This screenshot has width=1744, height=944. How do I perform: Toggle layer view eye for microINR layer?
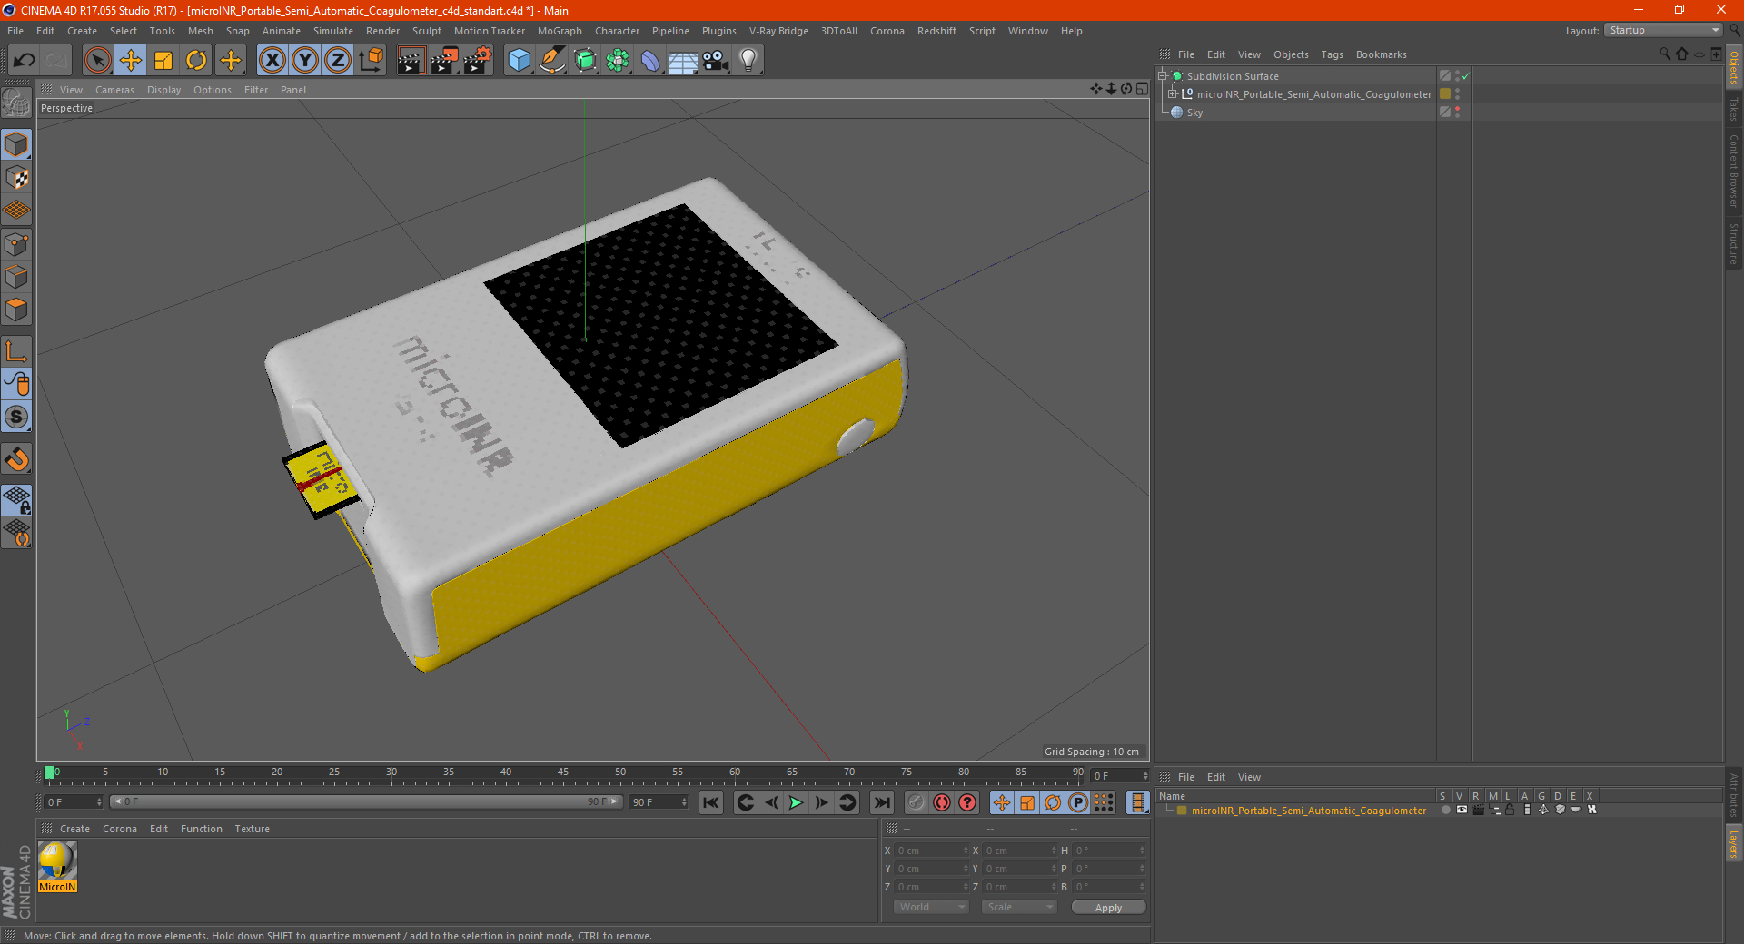point(1462,810)
